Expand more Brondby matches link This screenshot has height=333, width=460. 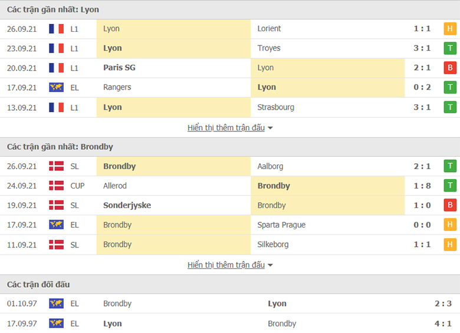(230, 265)
